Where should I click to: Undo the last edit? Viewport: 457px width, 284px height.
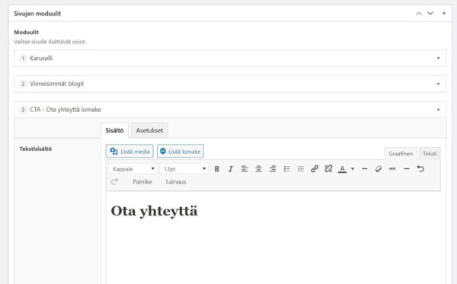(420, 169)
